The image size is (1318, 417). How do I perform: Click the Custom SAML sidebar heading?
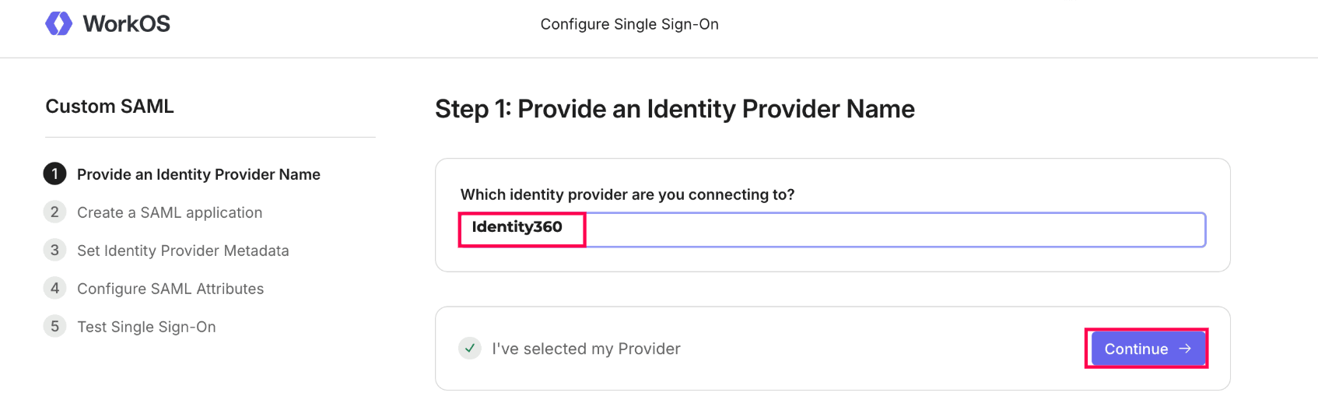pos(110,107)
